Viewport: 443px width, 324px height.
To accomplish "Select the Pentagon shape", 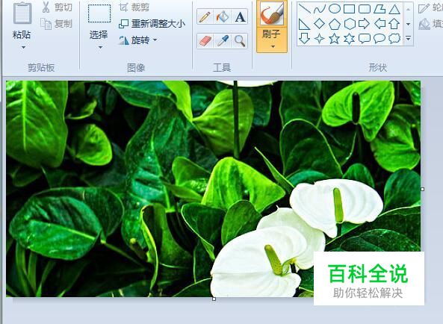I will tap(335, 24).
